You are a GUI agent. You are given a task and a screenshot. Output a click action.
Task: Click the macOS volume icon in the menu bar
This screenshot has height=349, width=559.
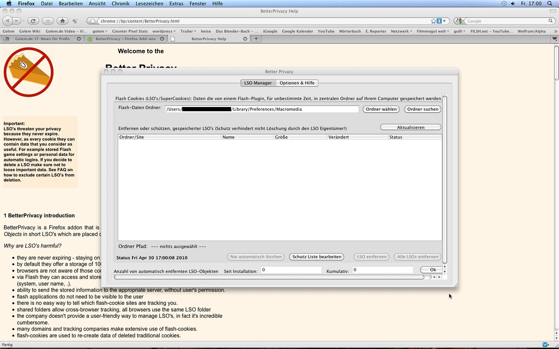coord(513,3)
